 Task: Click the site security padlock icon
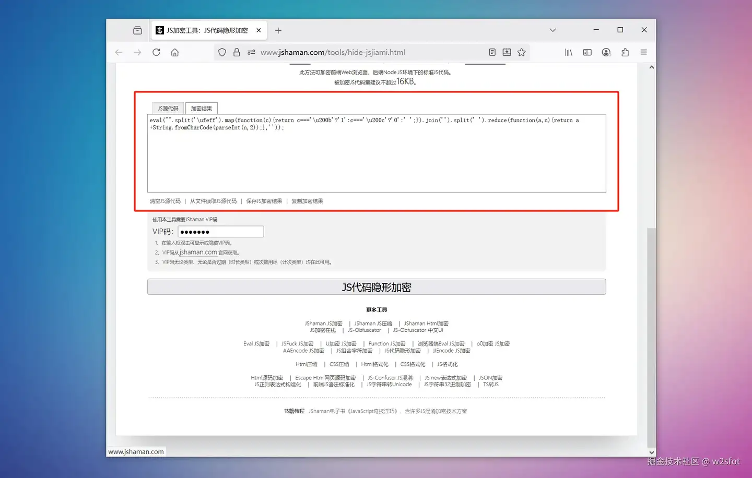pos(237,52)
